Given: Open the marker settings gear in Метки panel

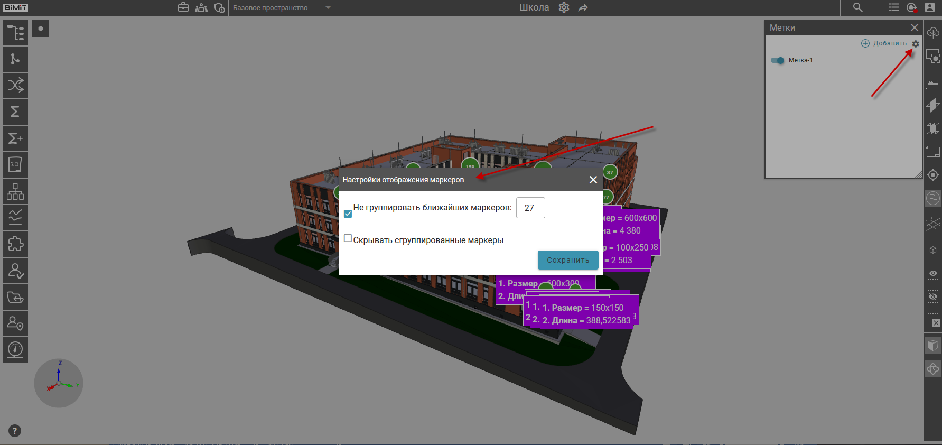Looking at the screenshot, I should [916, 44].
